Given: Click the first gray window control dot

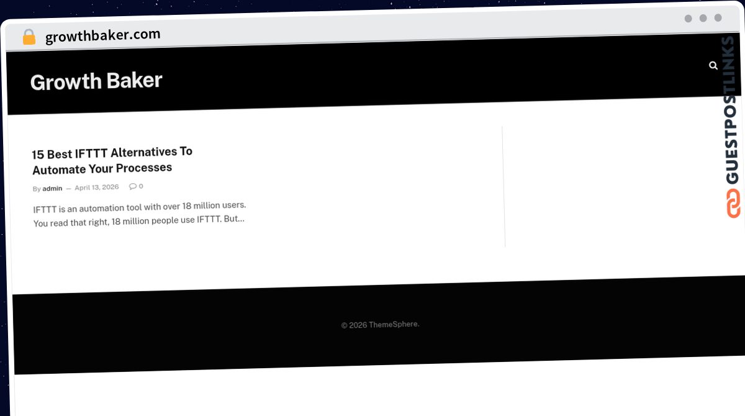Looking at the screenshot, I should coord(689,19).
